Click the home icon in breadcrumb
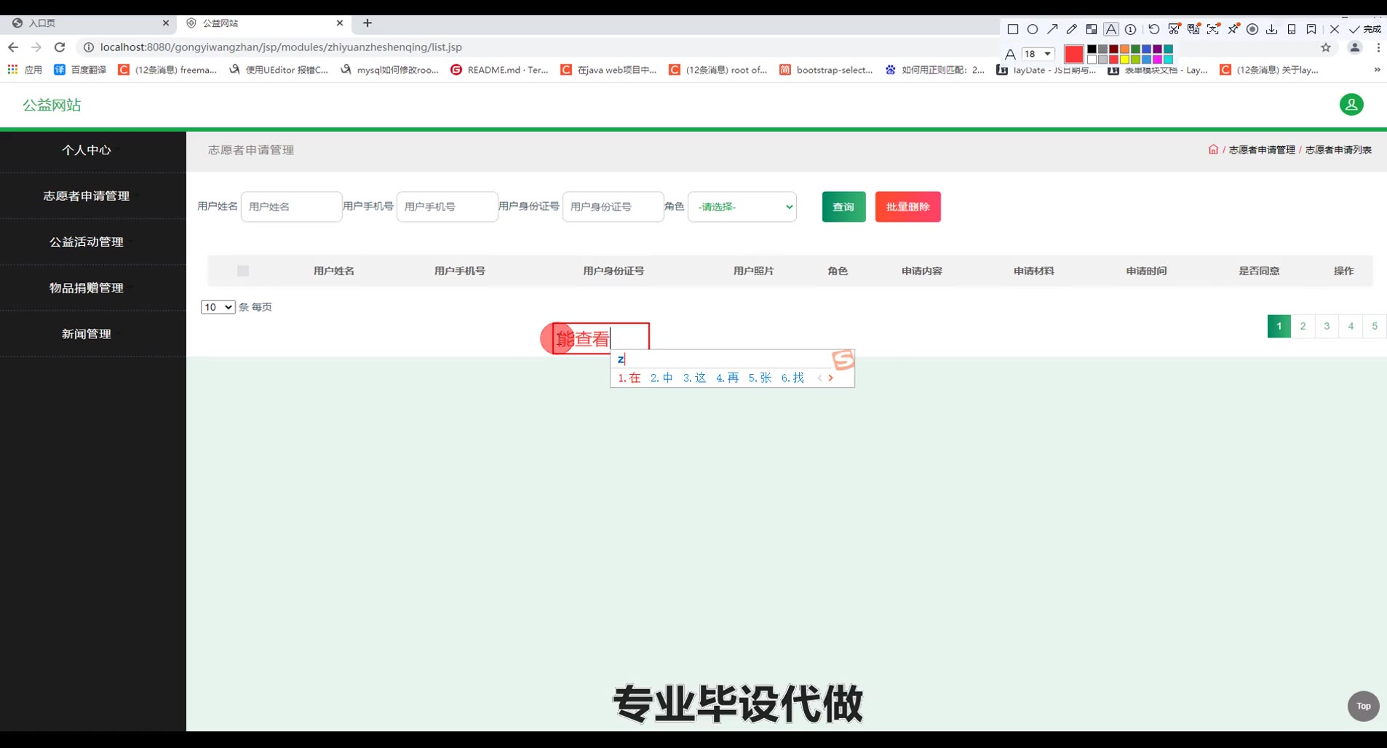Screen dimensions: 1387x748 1212,150
